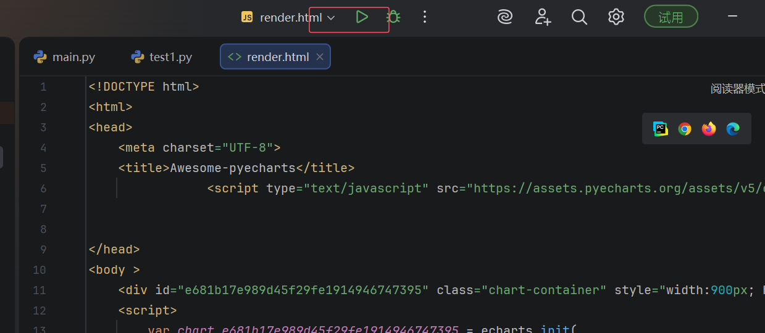This screenshot has height=333, width=765.
Task: Expand the render.html run configuration dropdown
Action: pyautogui.click(x=331, y=18)
